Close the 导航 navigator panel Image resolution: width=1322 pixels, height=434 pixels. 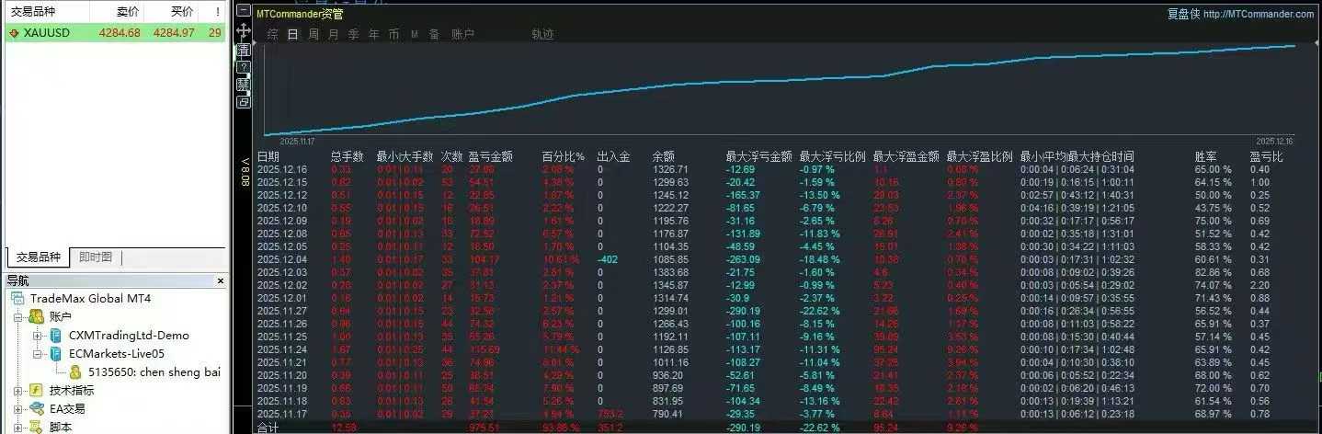(220, 280)
